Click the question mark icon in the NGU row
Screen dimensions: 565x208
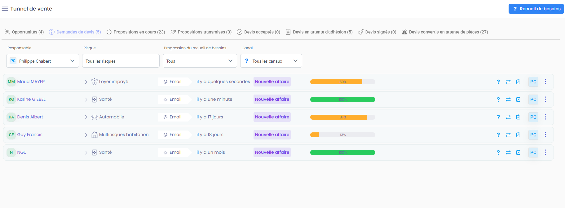pyautogui.click(x=498, y=153)
